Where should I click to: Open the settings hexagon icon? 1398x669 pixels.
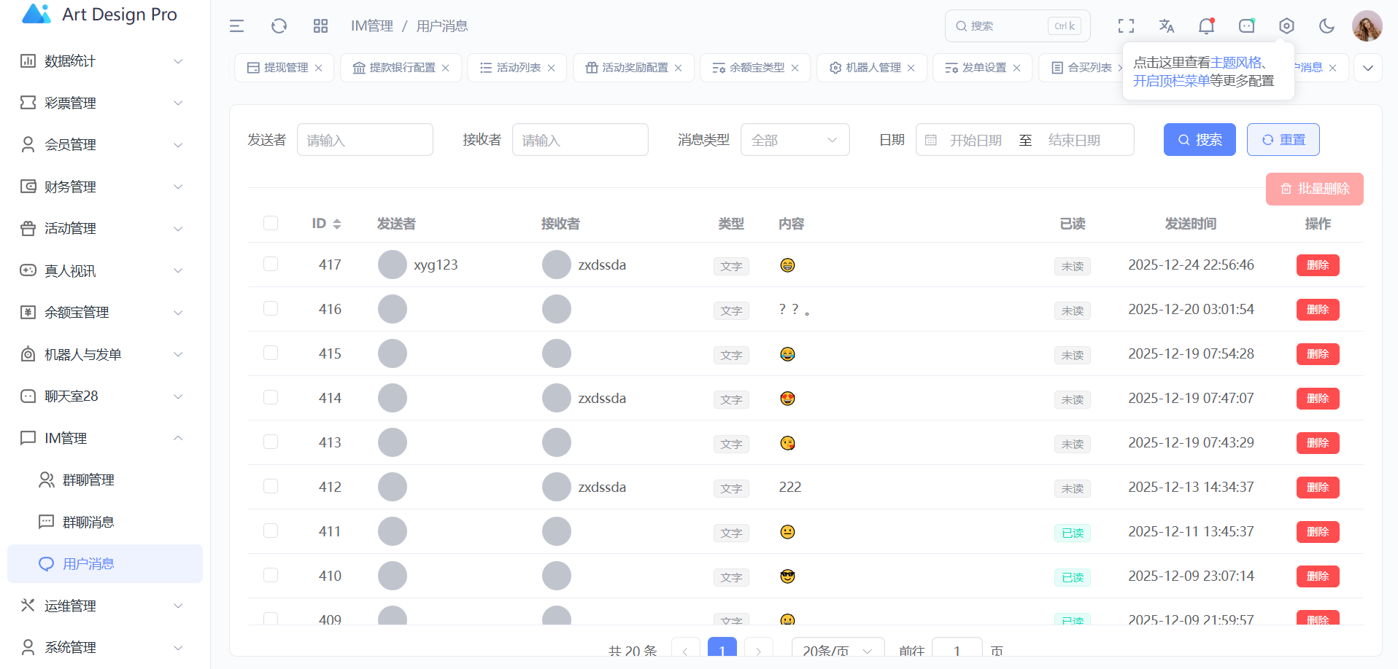(1286, 26)
